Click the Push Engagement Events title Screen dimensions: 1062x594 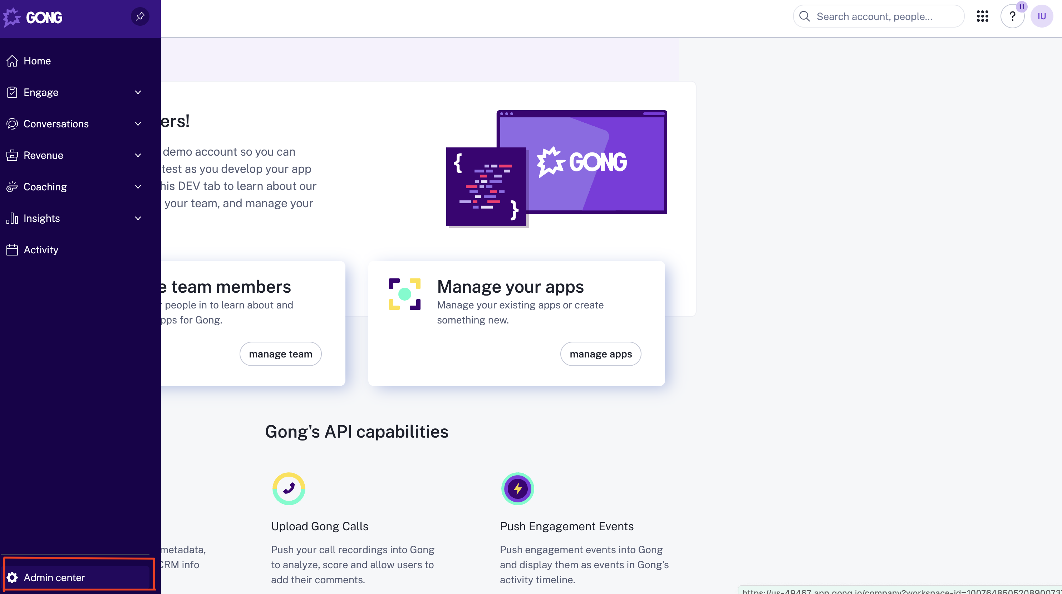tap(566, 526)
